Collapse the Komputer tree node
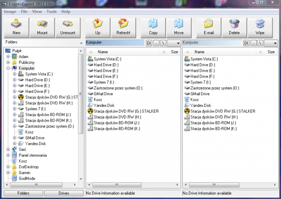 click(8, 68)
